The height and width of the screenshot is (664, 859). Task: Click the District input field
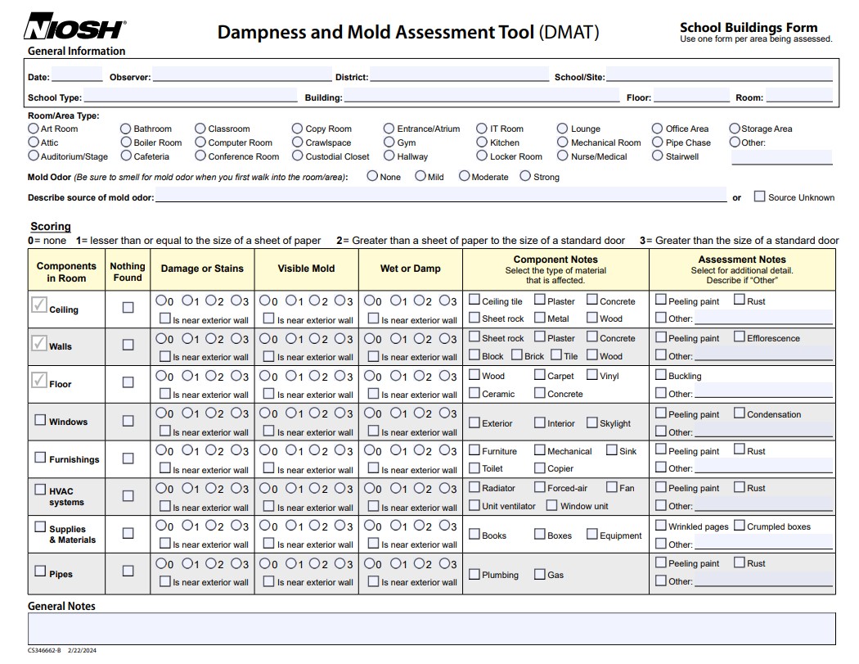[x=459, y=75]
